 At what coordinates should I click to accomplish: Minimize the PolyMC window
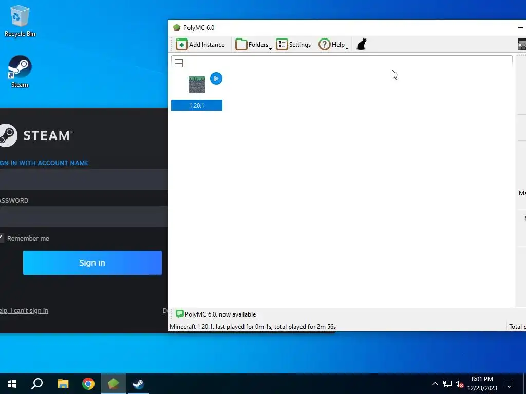click(521, 28)
